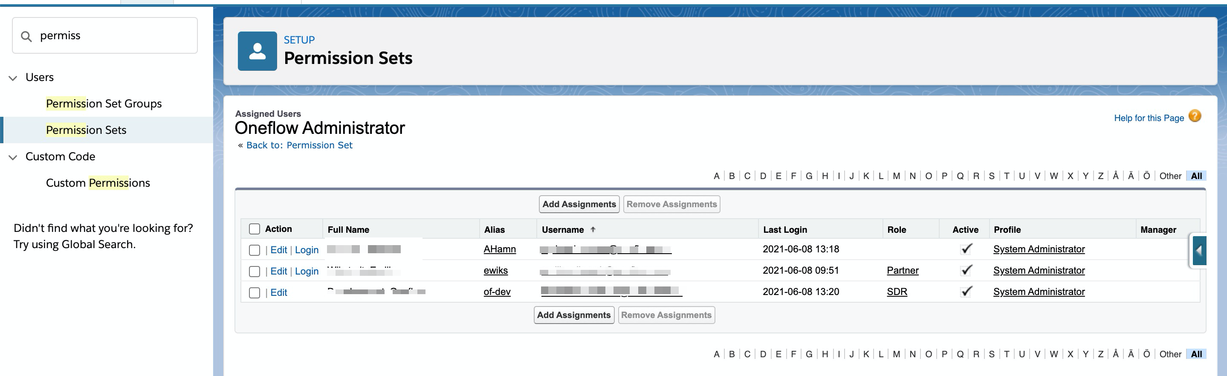Check the AHamn user row checkbox
Viewport: 1227px width, 376px height.
coord(255,250)
